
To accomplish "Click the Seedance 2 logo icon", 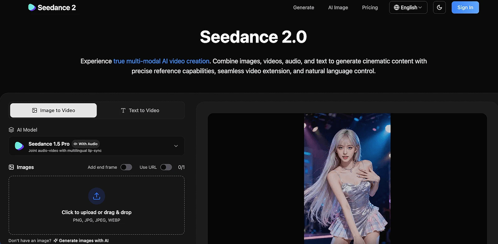I will [x=32, y=7].
